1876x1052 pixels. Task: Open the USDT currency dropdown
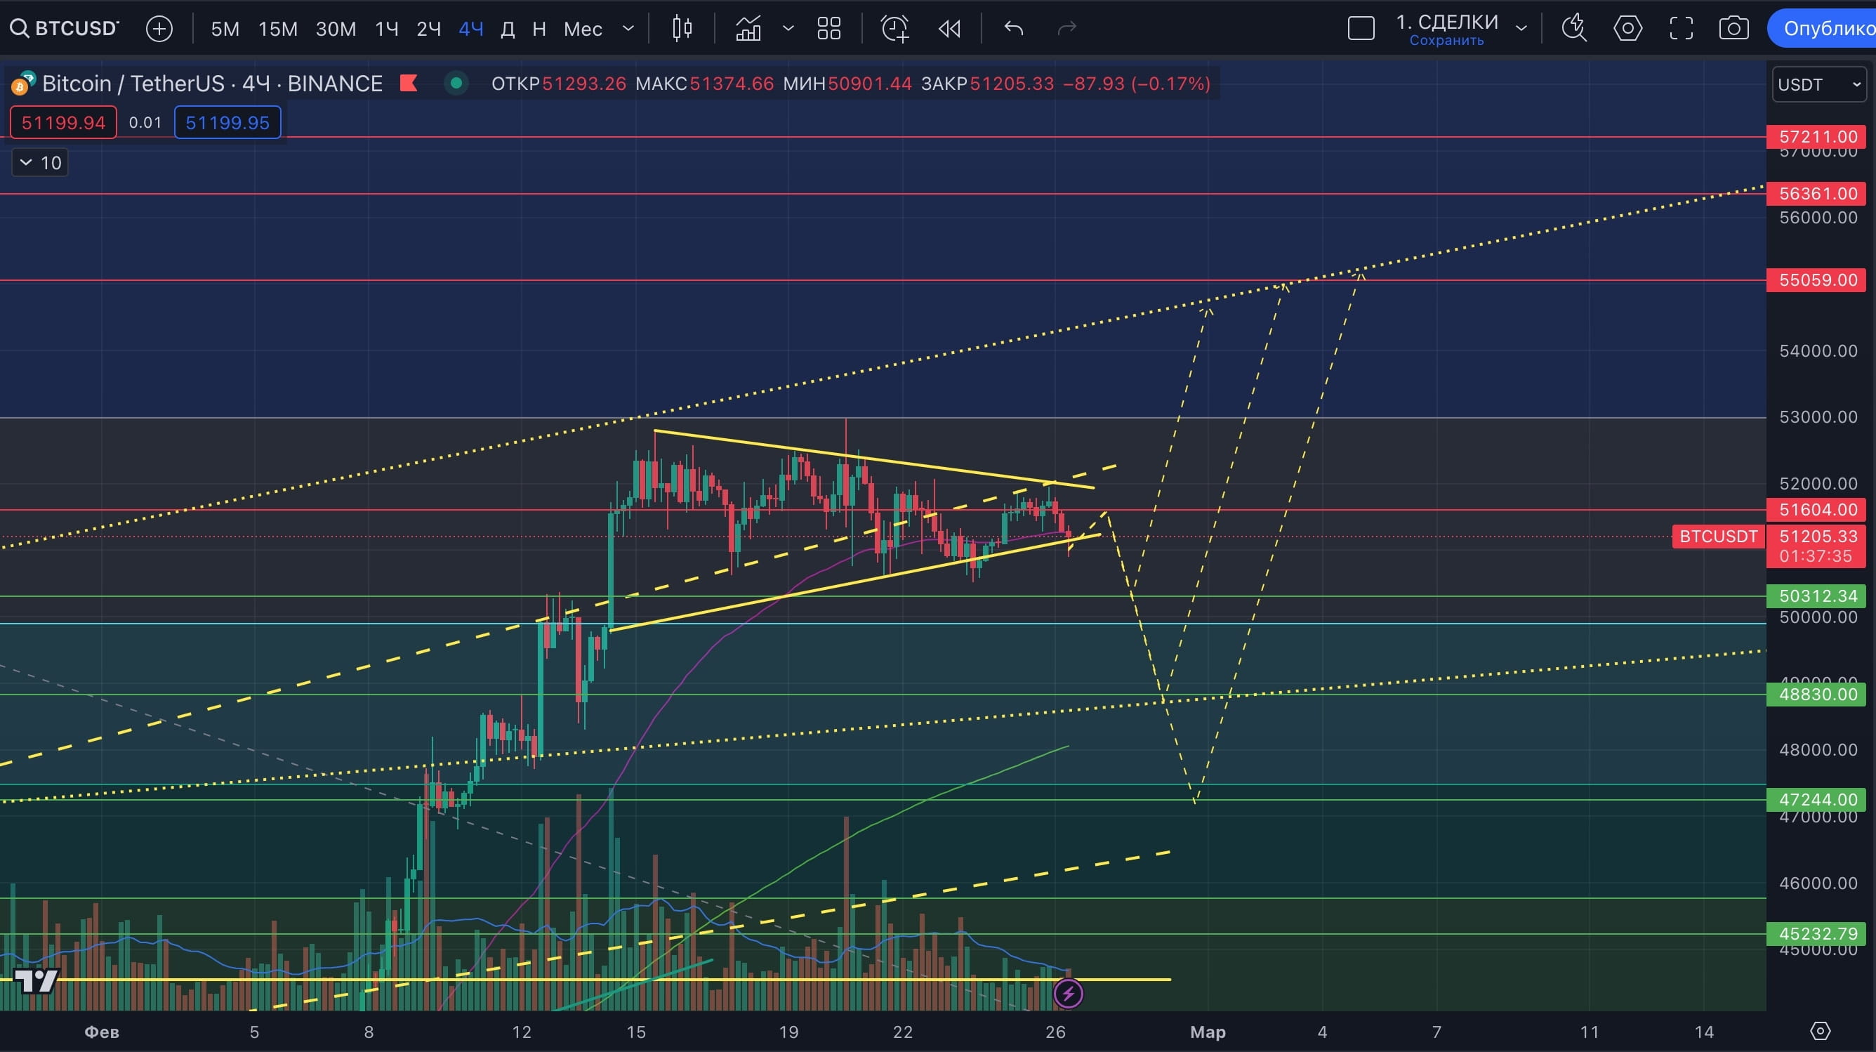(x=1818, y=84)
